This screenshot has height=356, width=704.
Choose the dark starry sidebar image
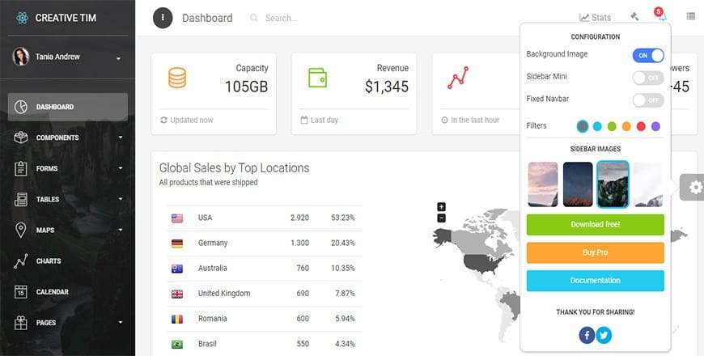coord(578,184)
